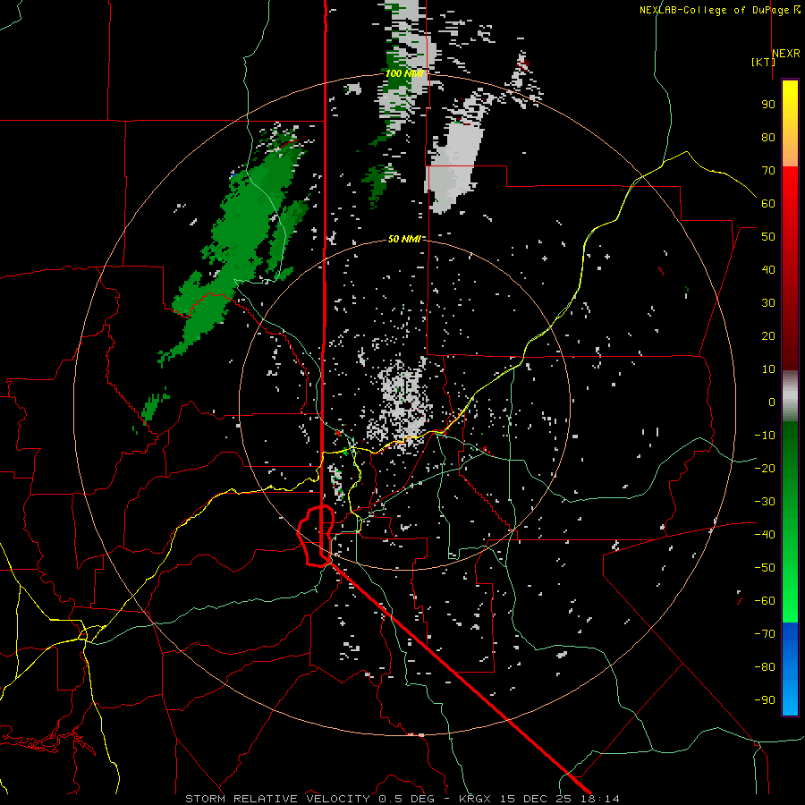
Task: Click the 90 value on velocity scale
Action: click(768, 105)
